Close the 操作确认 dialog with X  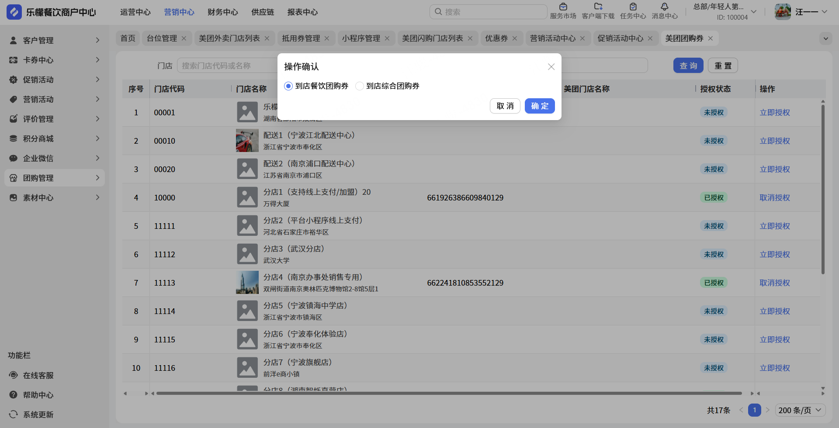[x=551, y=66]
